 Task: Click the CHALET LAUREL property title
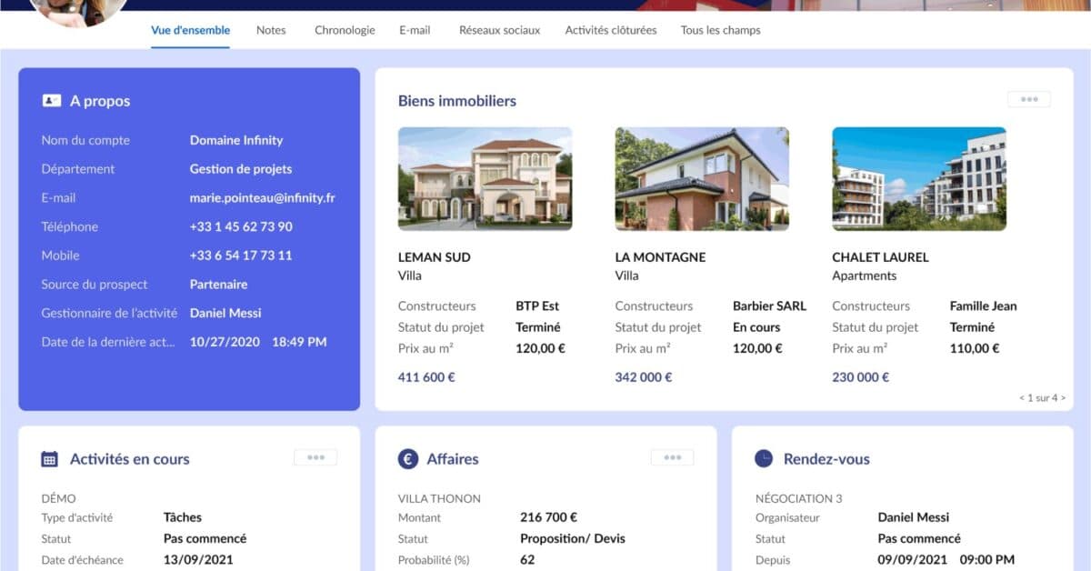[x=880, y=257]
